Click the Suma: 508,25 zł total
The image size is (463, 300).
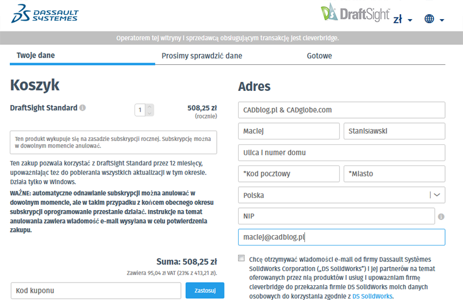pyautogui.click(x=187, y=261)
